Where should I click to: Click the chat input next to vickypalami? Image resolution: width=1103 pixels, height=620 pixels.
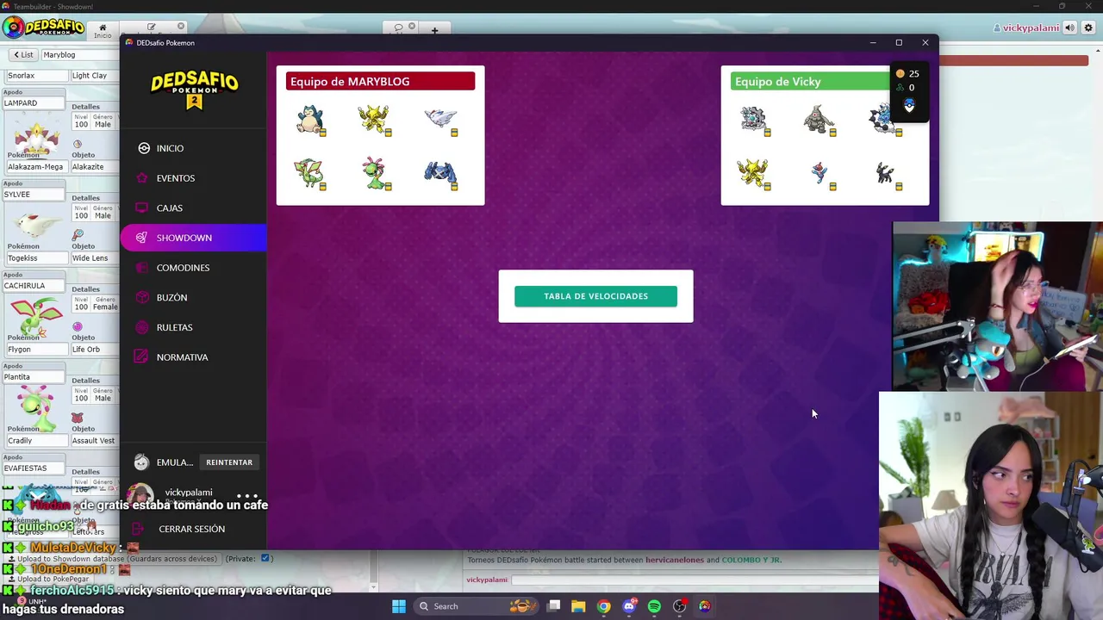pyautogui.click(x=694, y=580)
